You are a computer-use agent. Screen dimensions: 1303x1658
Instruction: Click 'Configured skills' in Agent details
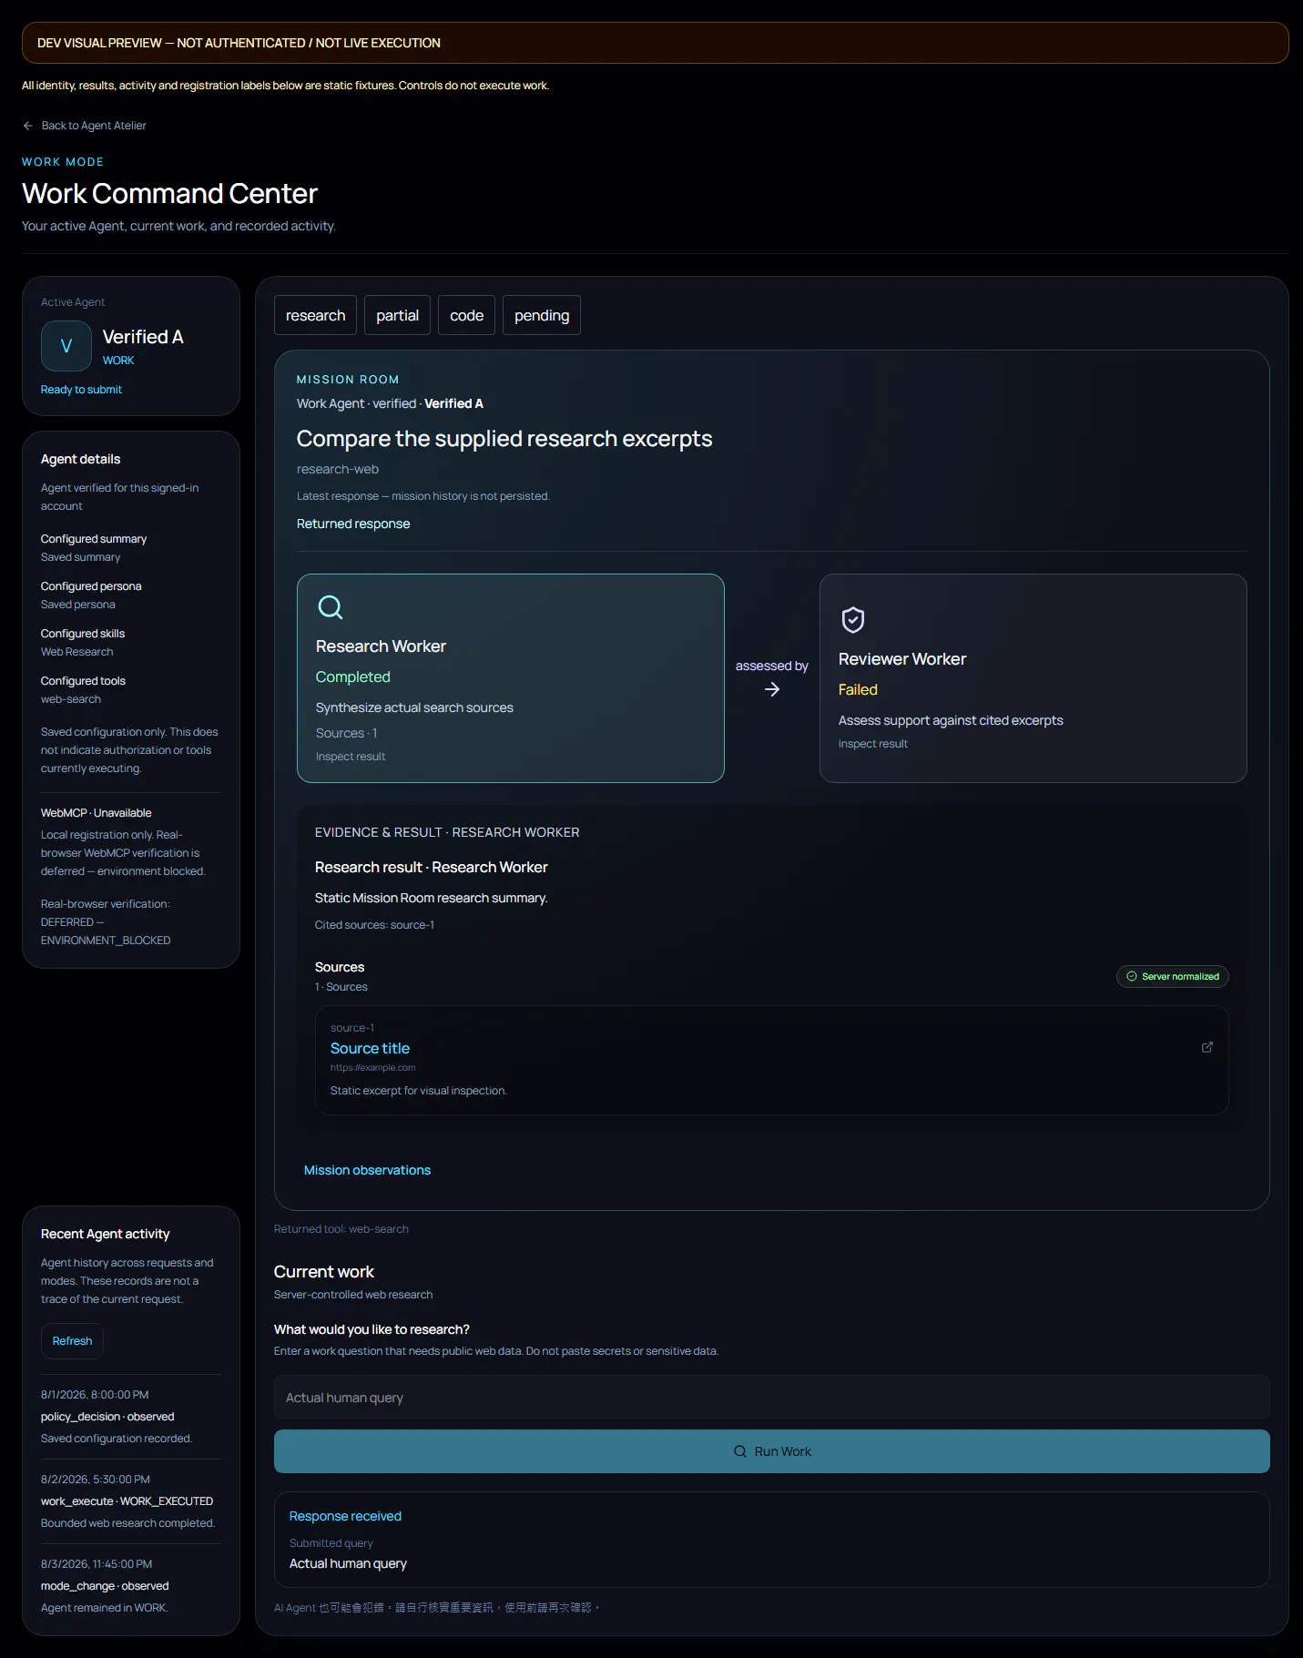click(83, 634)
